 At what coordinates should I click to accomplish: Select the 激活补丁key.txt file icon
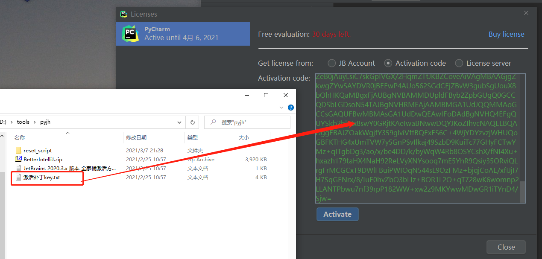tap(18, 177)
